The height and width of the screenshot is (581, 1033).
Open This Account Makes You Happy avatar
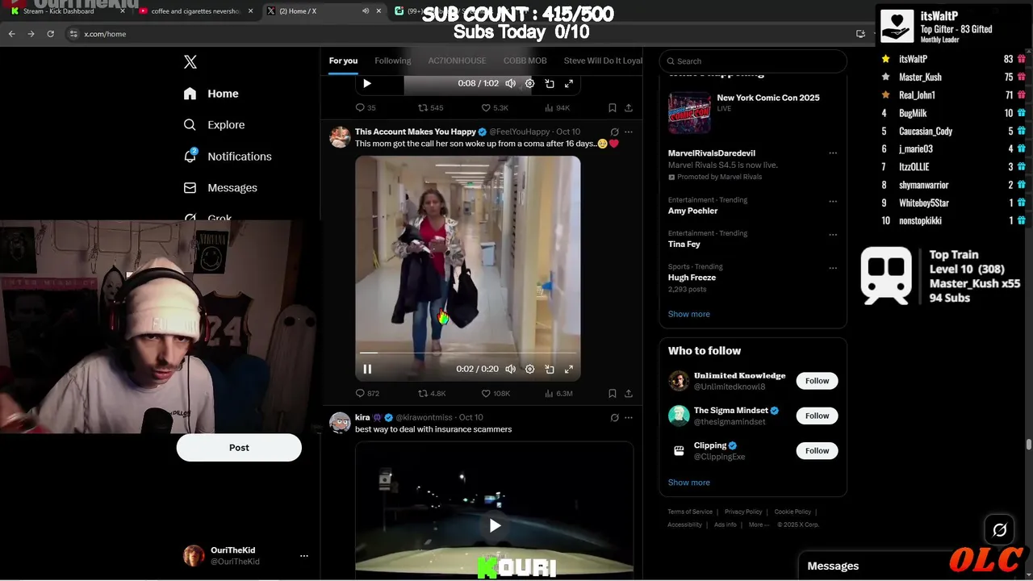[340, 136]
